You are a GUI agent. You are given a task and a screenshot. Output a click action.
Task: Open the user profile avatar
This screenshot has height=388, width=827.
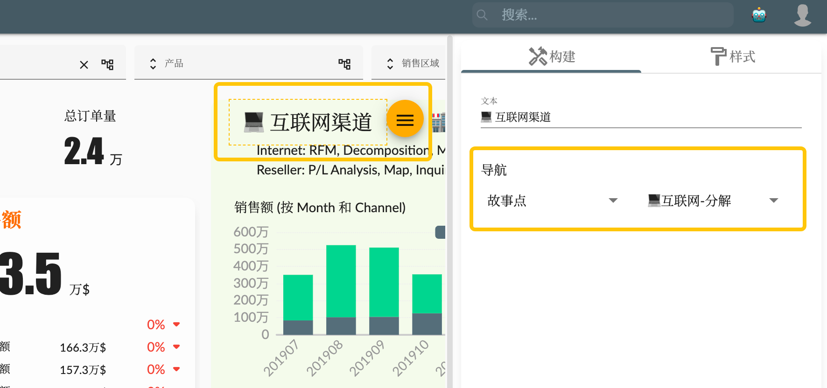click(802, 15)
